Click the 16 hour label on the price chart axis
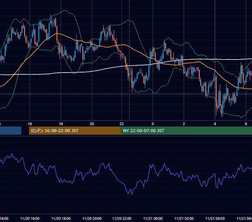Screen dimensions: 252x222 (30, 124)
